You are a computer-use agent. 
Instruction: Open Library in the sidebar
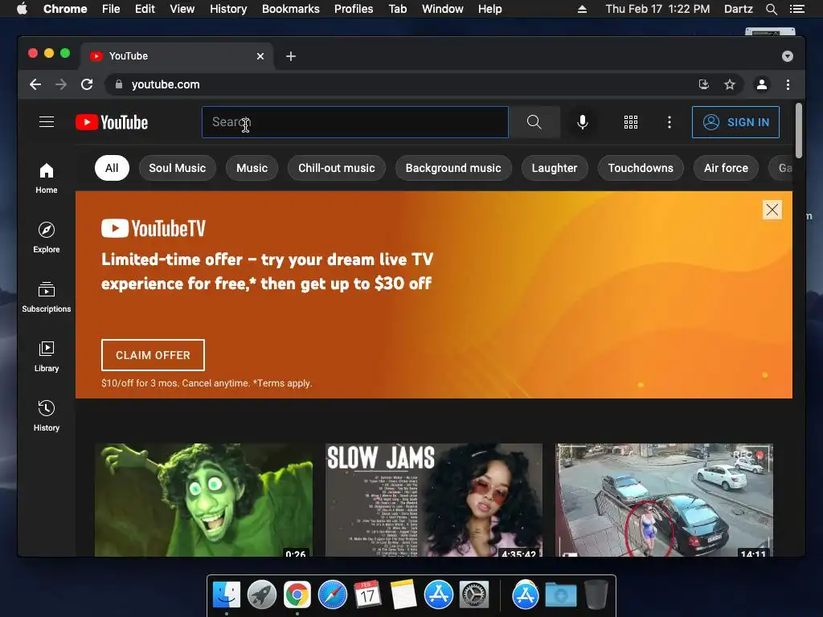46,357
